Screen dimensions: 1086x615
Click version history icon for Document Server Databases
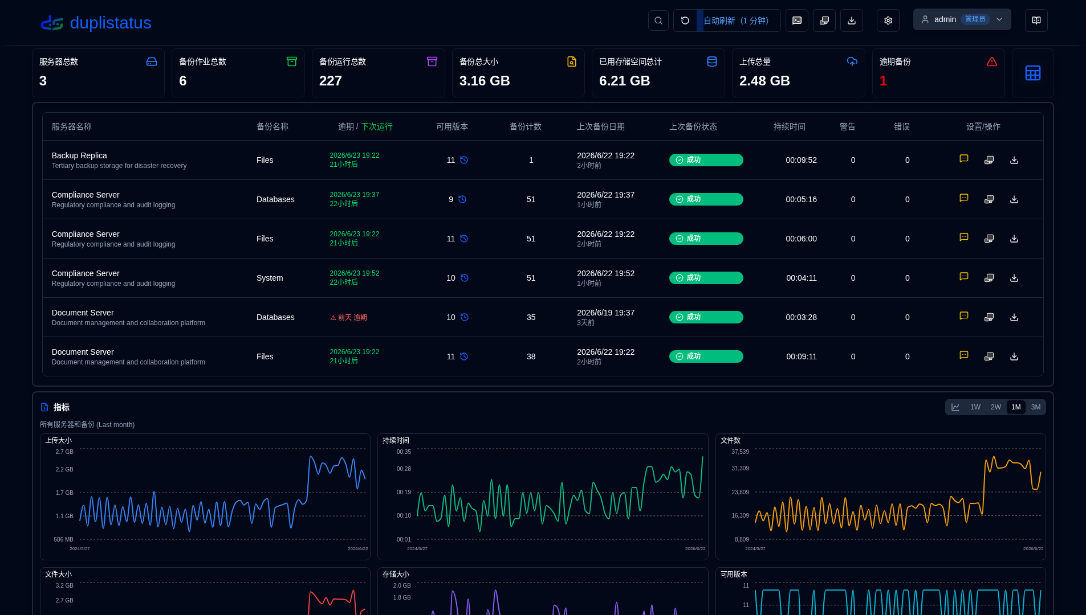point(465,317)
